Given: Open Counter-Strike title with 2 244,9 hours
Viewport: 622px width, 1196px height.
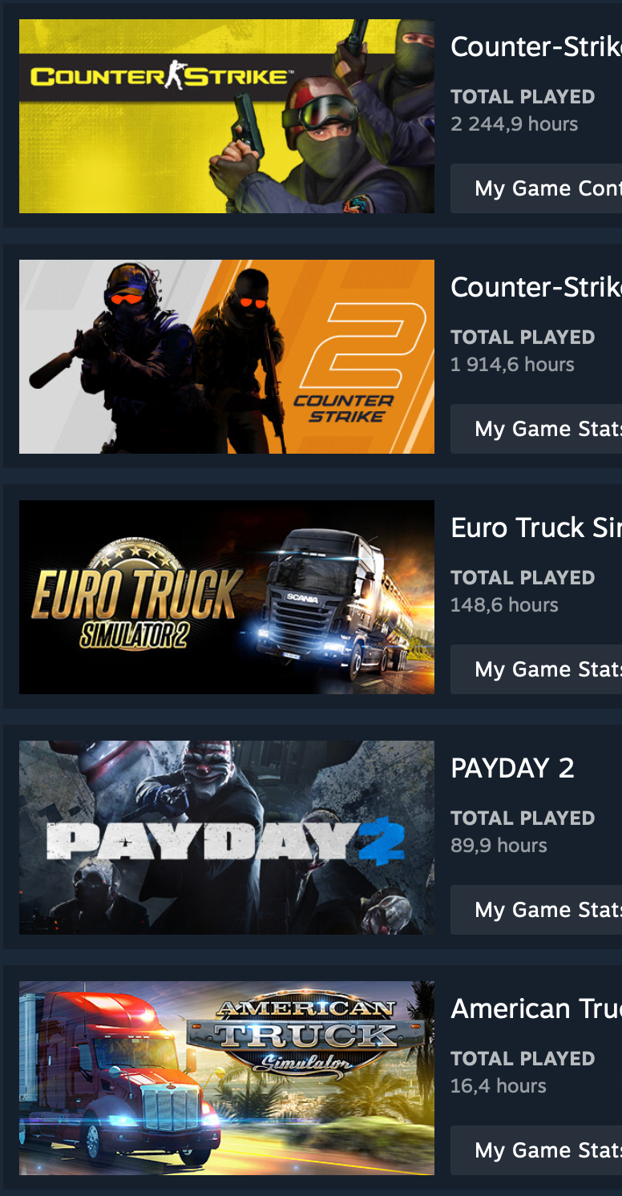Looking at the screenshot, I should [536, 47].
